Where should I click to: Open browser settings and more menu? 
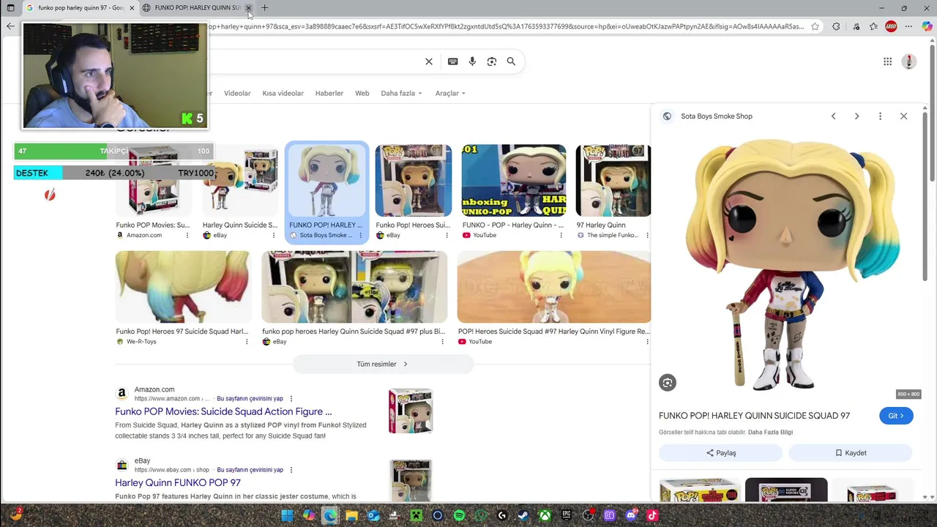point(909,26)
